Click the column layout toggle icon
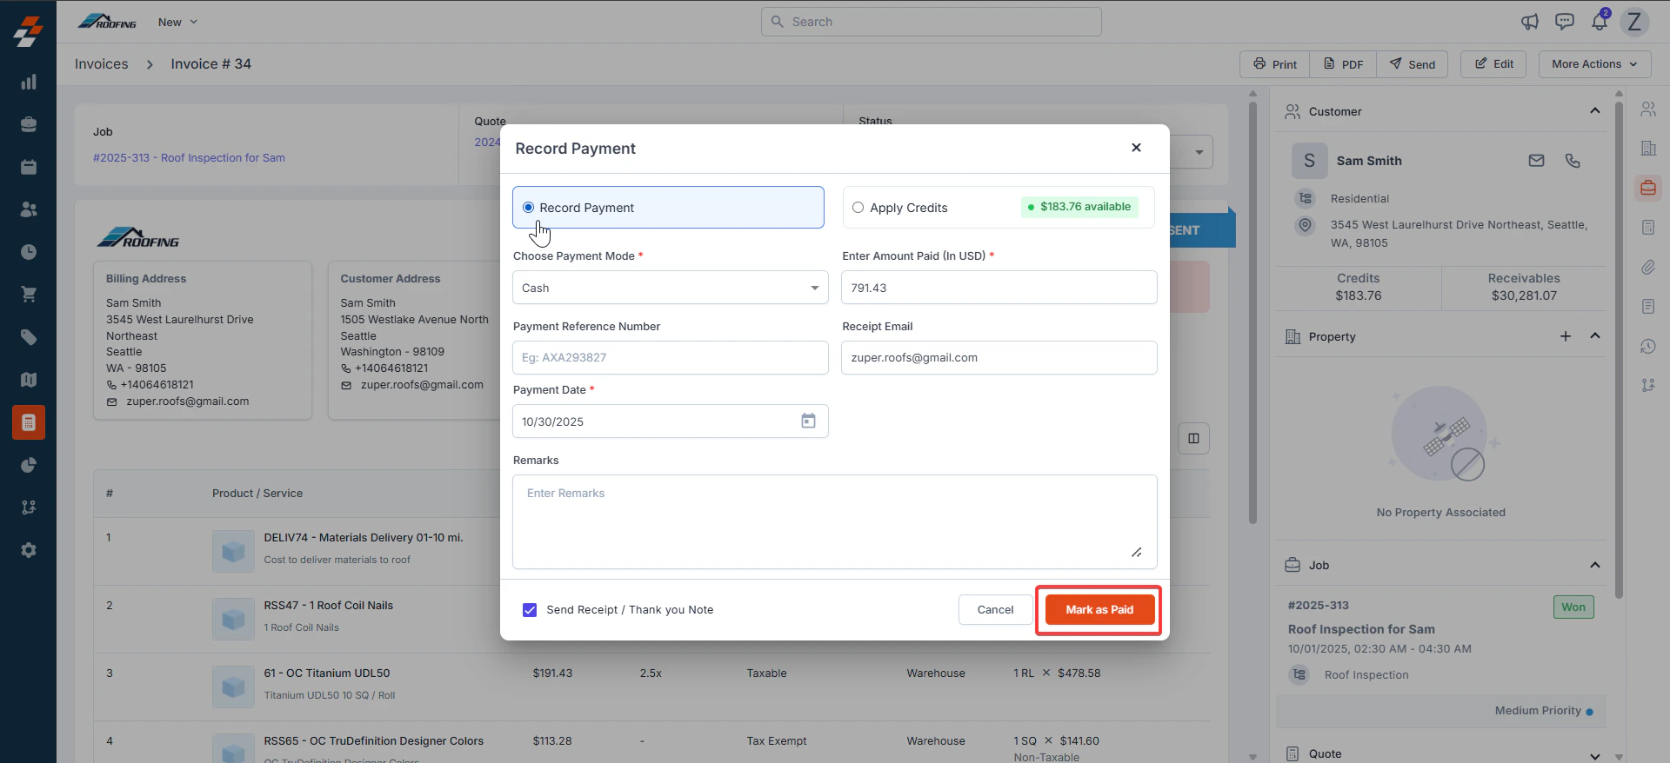This screenshot has height=763, width=1670. point(1193,438)
